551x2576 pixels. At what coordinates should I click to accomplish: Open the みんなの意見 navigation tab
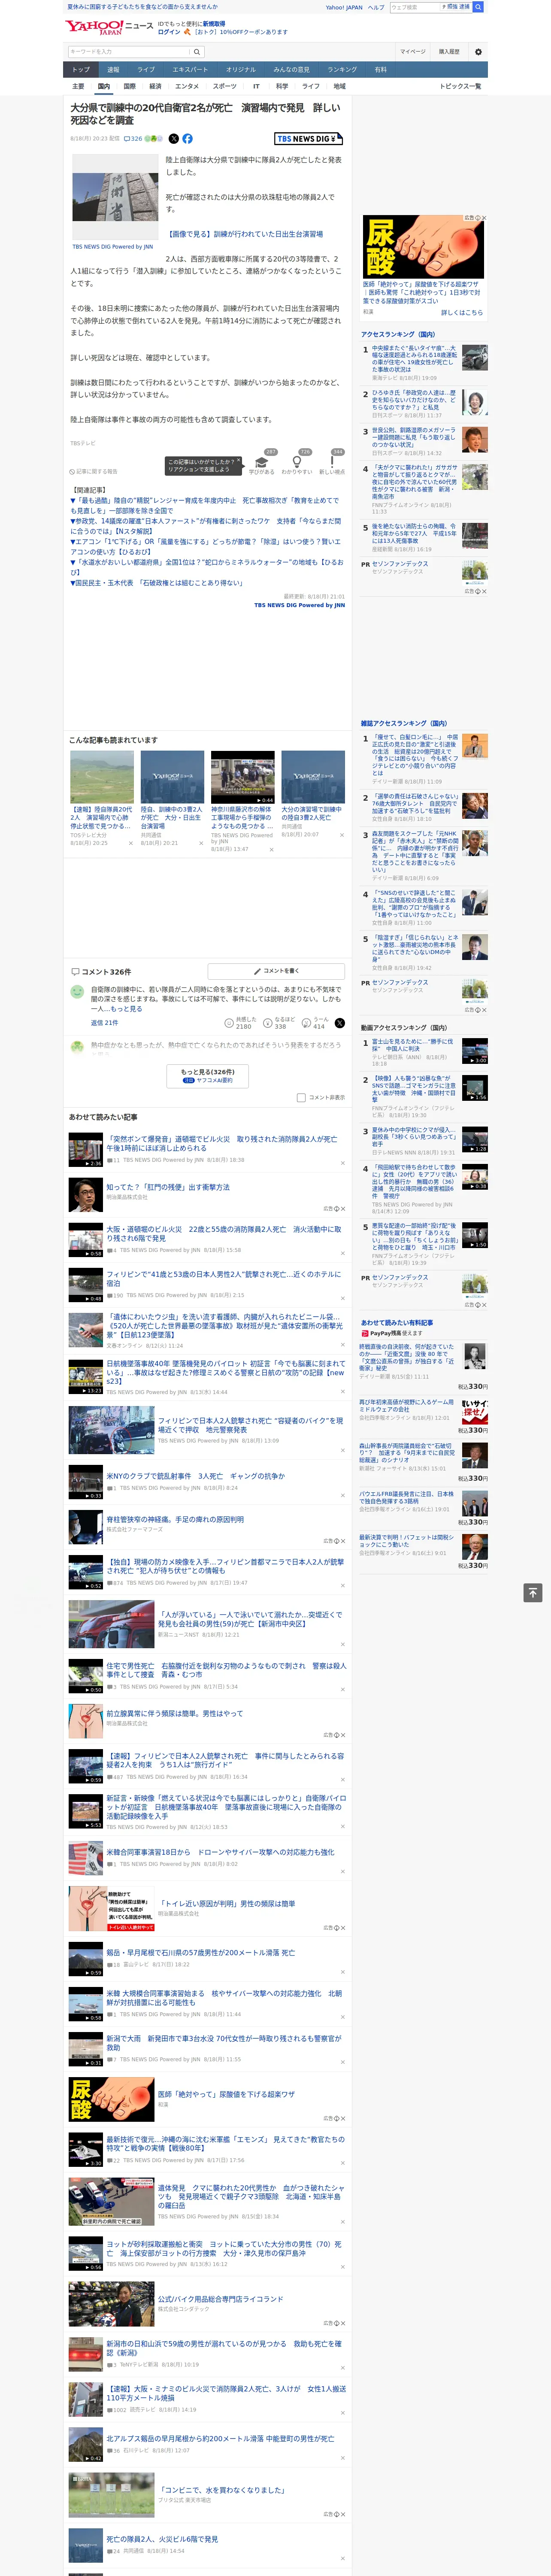(291, 70)
